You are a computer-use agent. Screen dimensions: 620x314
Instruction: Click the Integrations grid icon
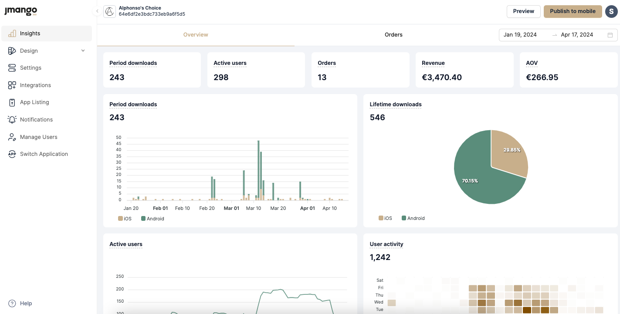point(12,85)
